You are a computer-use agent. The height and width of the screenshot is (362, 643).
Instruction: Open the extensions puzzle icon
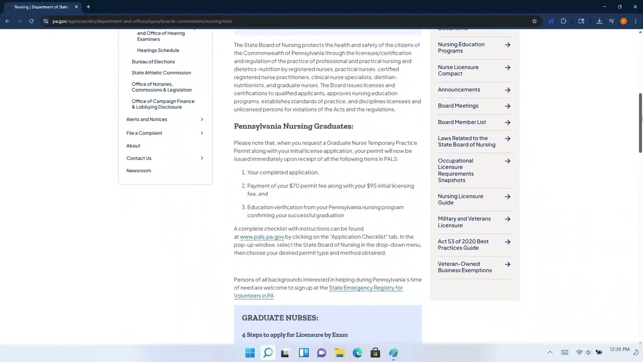tap(564, 21)
